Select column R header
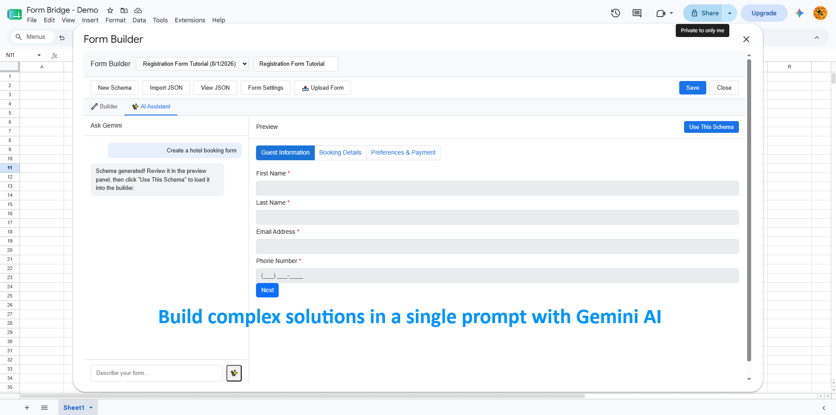This screenshot has height=415, width=836. (x=789, y=67)
